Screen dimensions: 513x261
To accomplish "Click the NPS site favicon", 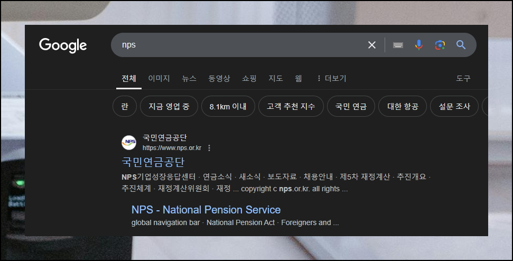I will [x=129, y=143].
